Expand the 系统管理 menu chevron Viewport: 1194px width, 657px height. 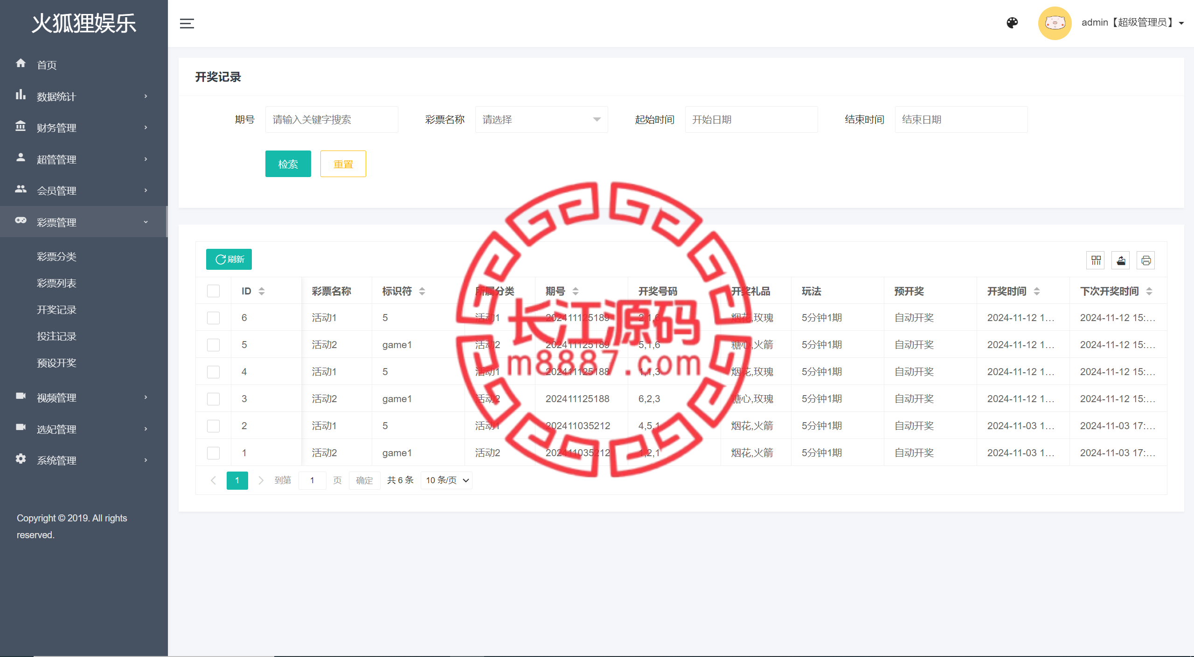(x=146, y=460)
